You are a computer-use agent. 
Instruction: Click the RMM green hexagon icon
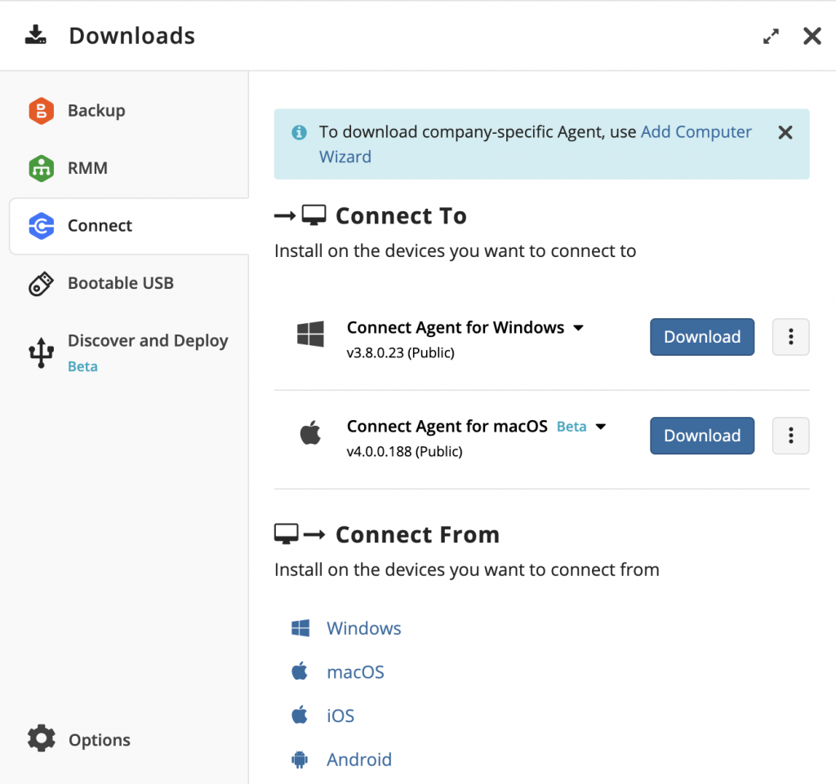pos(41,168)
